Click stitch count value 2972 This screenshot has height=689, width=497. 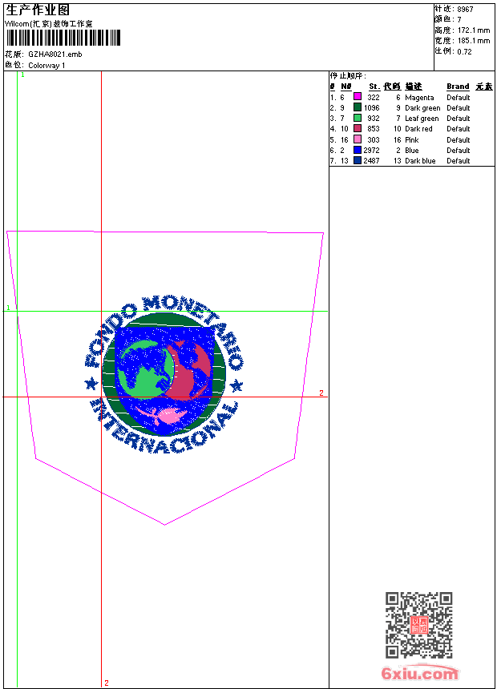(x=371, y=151)
